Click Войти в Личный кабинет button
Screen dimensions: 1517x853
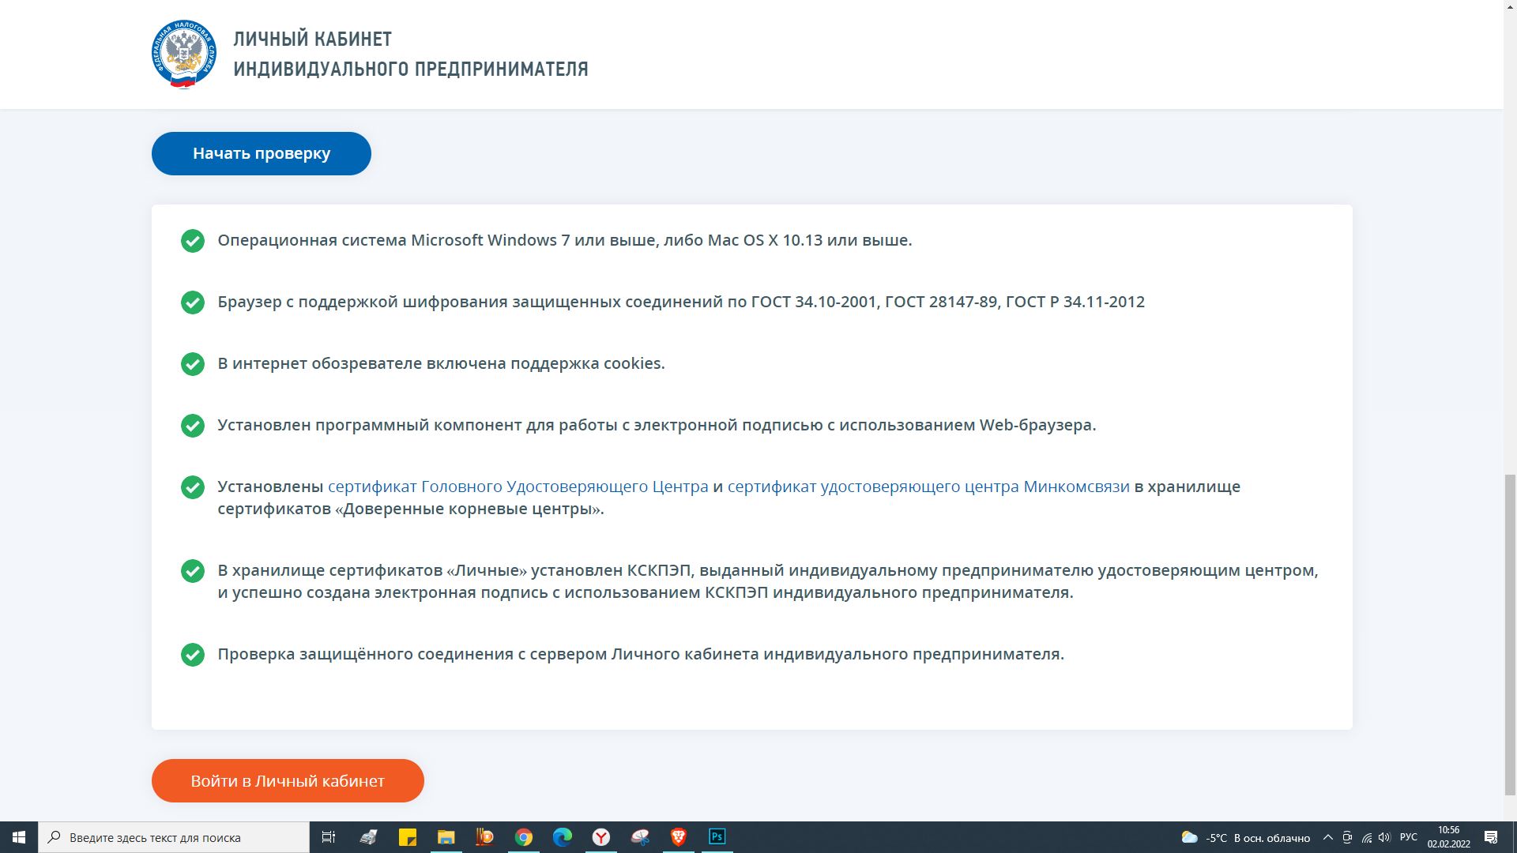288,780
